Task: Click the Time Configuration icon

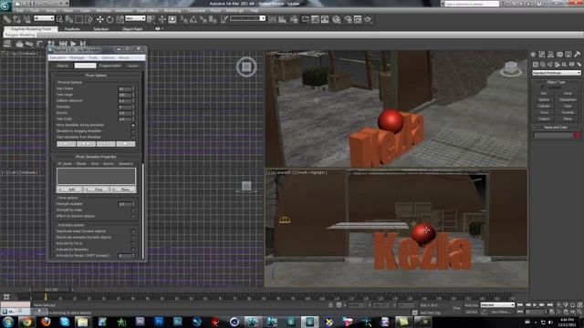Action: pos(551,312)
